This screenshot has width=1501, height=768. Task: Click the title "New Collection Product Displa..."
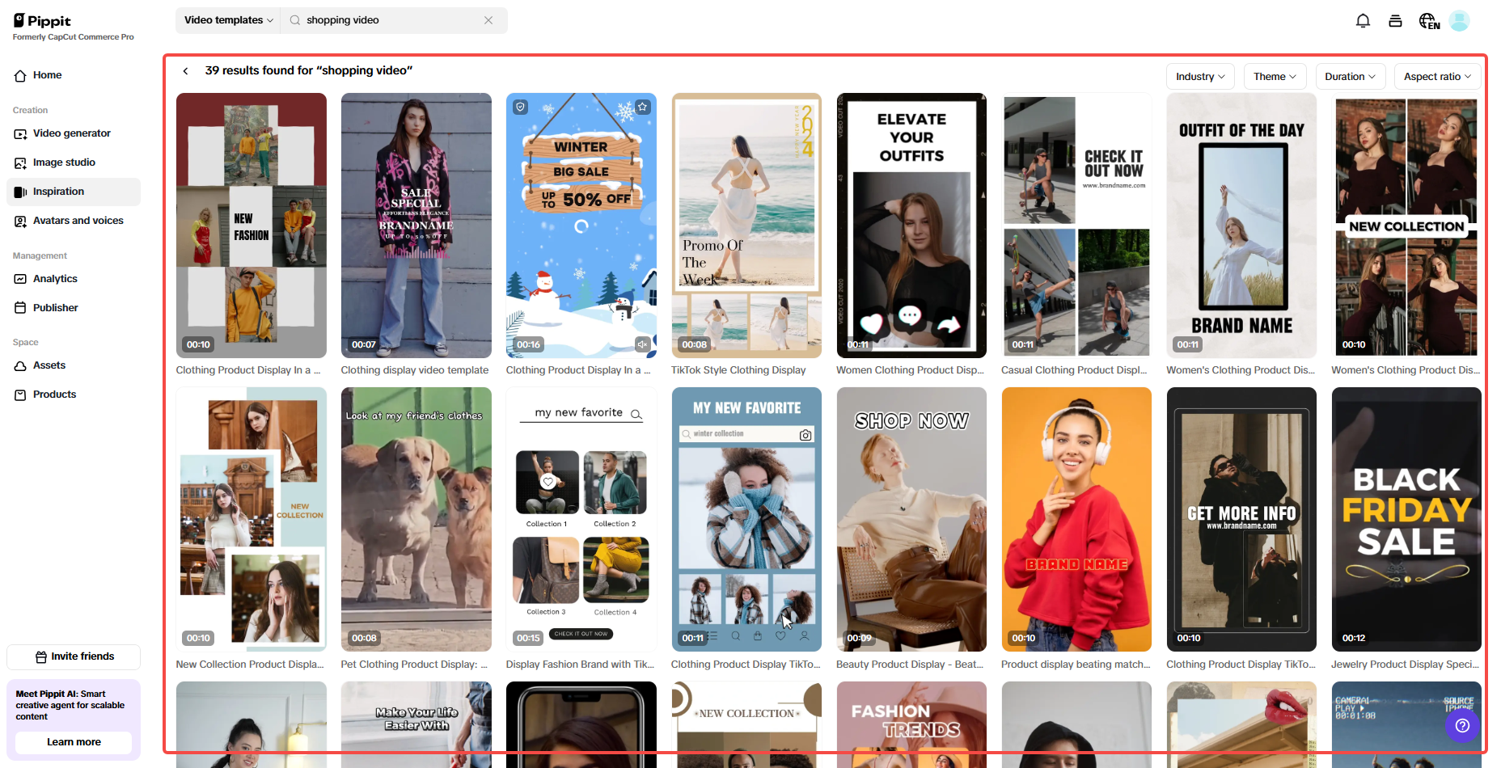(250, 665)
